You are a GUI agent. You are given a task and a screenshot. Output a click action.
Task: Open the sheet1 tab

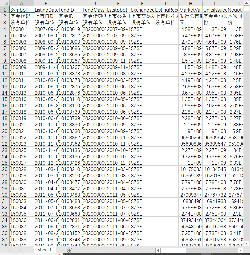click(x=45, y=250)
